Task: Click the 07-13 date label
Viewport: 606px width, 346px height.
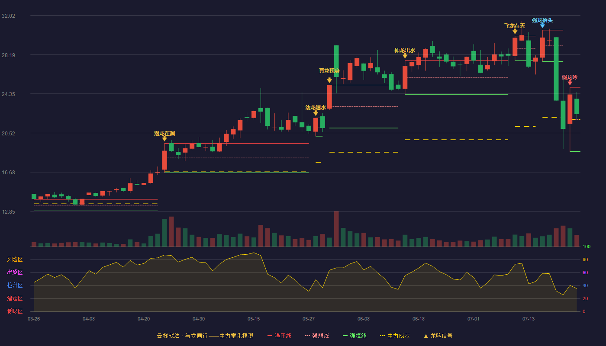Action: click(x=529, y=319)
